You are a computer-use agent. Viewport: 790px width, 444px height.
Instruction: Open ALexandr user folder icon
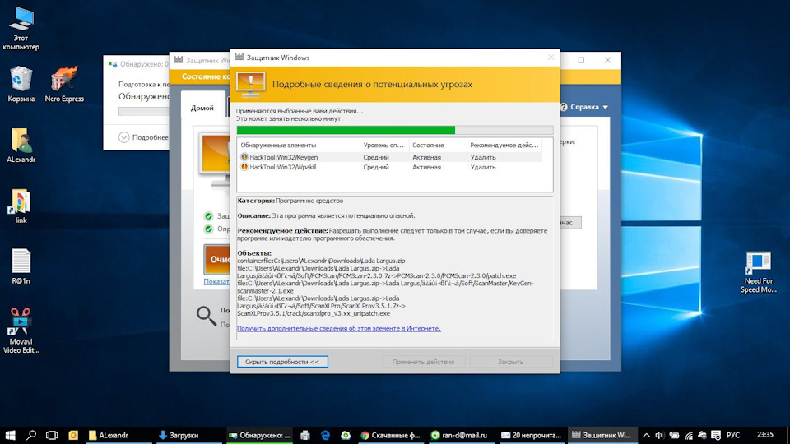[x=21, y=145]
